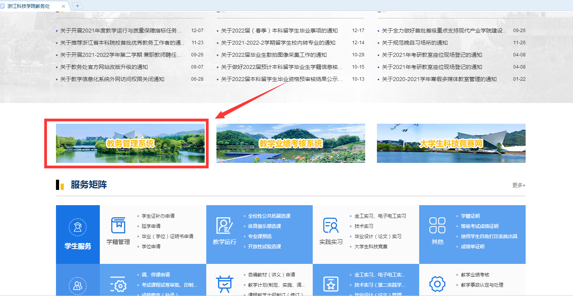
Task: Click the 教学运行 document icon
Action: (224, 226)
